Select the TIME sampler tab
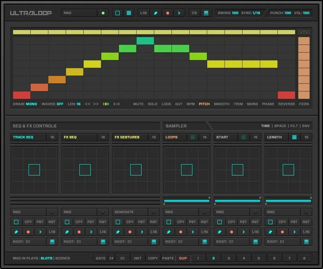Image resolution: width=323 pixels, height=269 pixels. 265,126
